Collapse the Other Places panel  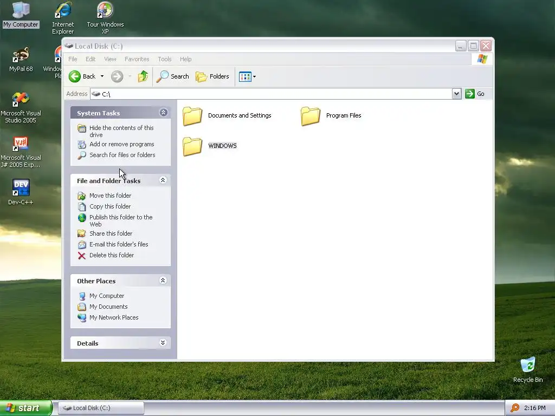[x=163, y=281]
